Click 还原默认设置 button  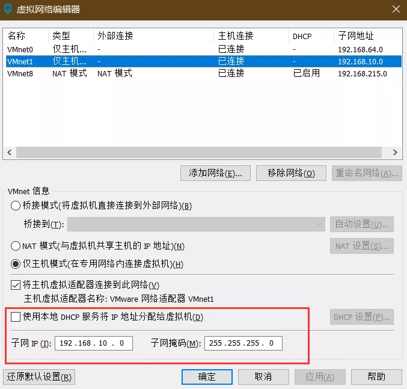pyautogui.click(x=39, y=377)
